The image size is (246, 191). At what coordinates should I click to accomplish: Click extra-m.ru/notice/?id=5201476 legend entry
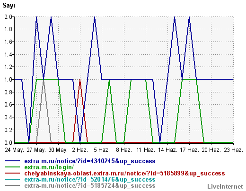pyautogui.click(x=90, y=180)
